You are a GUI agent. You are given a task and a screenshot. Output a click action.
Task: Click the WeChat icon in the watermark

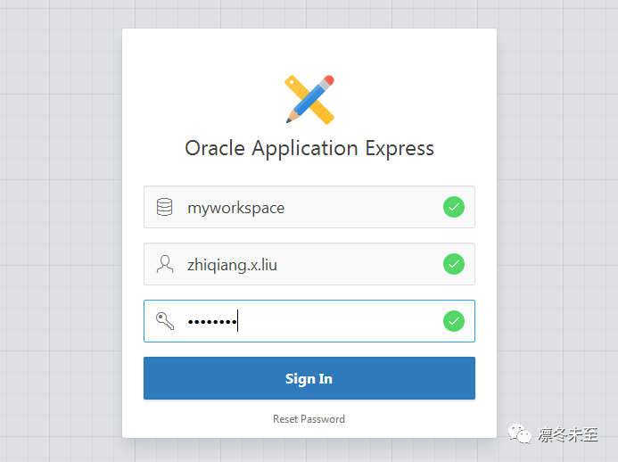[520, 434]
